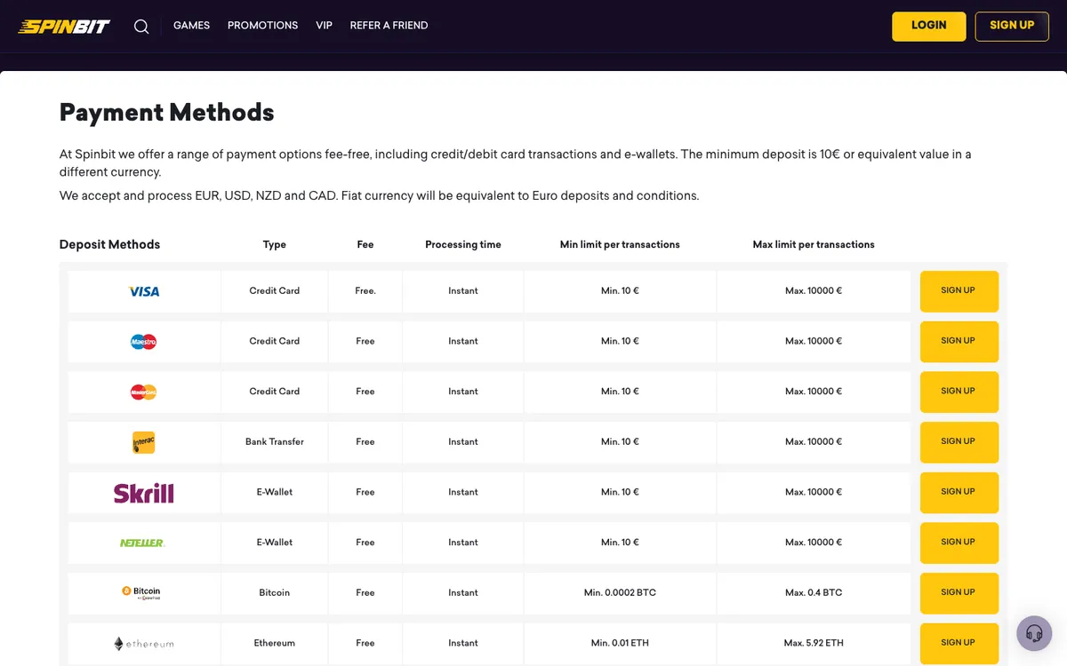1067x666 pixels.
Task: Sign up via the Interac row
Action: pos(959,441)
